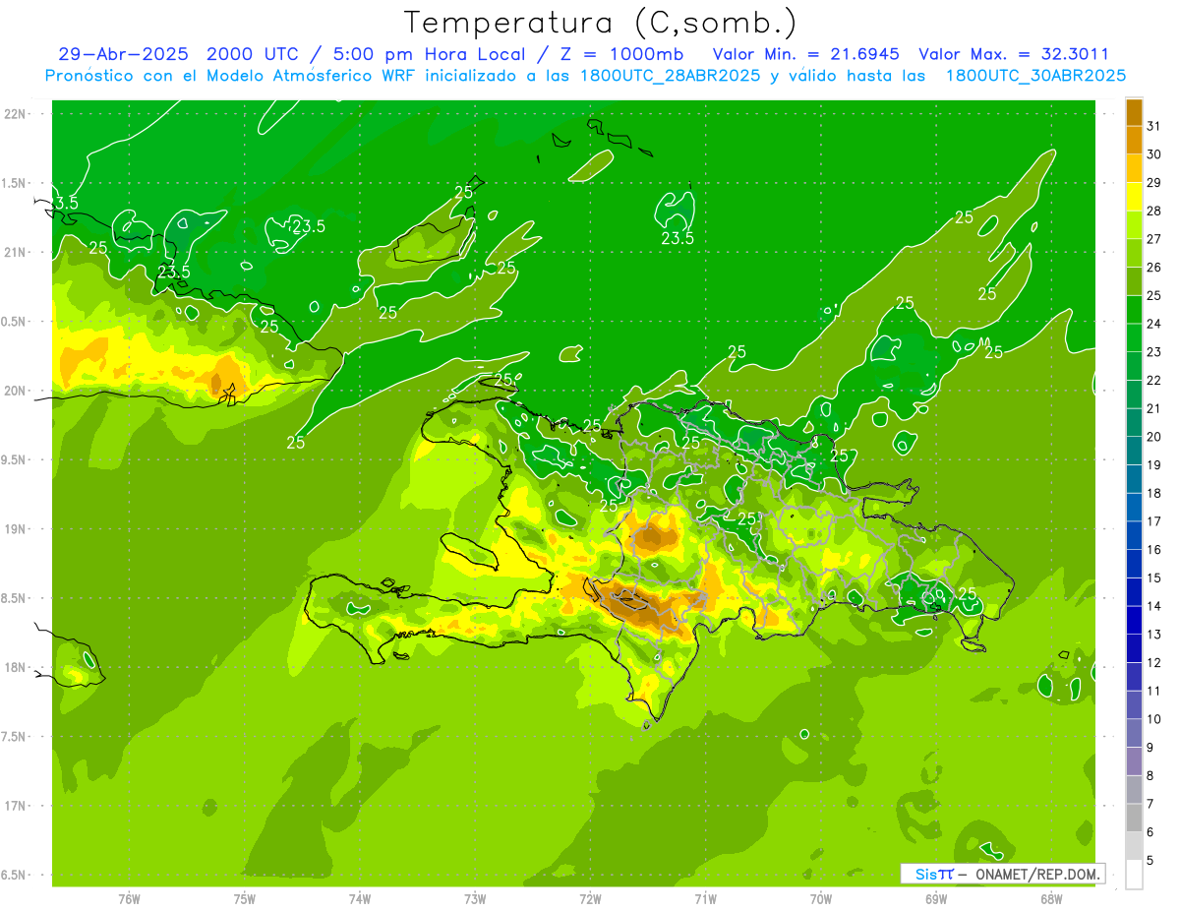Click the bright yellow swatch between 28 and 29
This screenshot has width=1180, height=912.
click(1134, 197)
